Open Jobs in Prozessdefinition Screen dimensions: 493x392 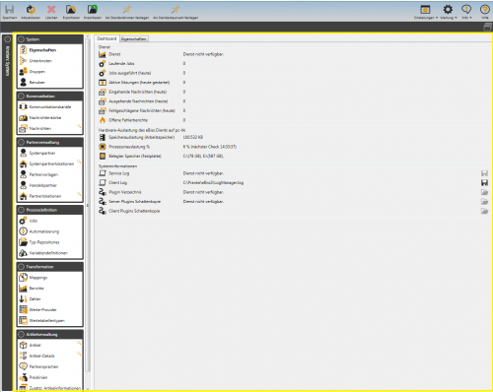[34, 221]
